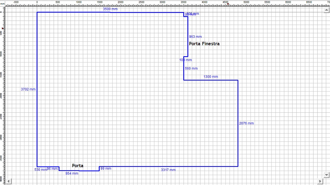
Task: Select the 3702 mm dimension label
Action: pyautogui.click(x=28, y=89)
